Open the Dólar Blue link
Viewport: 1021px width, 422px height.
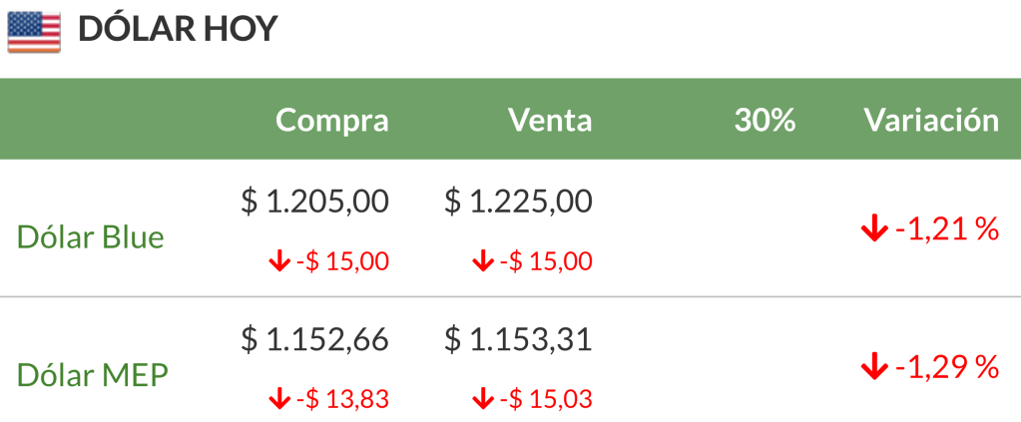[91, 237]
